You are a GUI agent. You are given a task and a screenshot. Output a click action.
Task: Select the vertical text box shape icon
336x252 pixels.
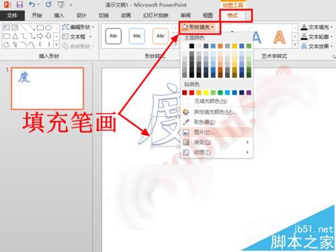pos(15,28)
